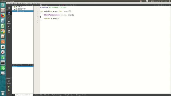
Task: Close the main.cpp document
Action: pyautogui.click(x=61, y=5)
